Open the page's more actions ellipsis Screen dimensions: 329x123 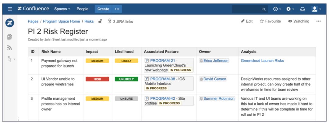[x=318, y=21]
